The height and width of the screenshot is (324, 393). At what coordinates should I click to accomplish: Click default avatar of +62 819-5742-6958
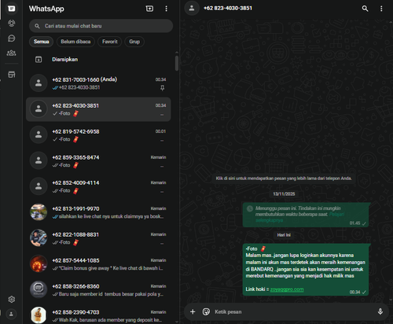[x=39, y=134]
